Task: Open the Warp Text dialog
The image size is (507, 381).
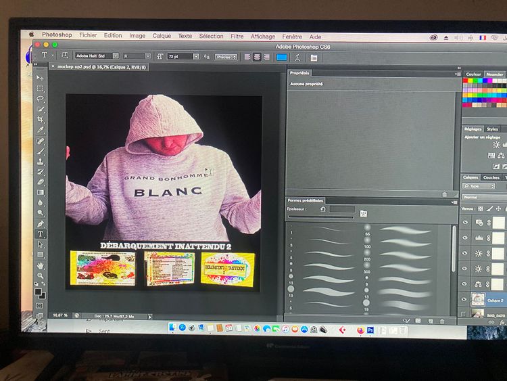Action: [297, 58]
